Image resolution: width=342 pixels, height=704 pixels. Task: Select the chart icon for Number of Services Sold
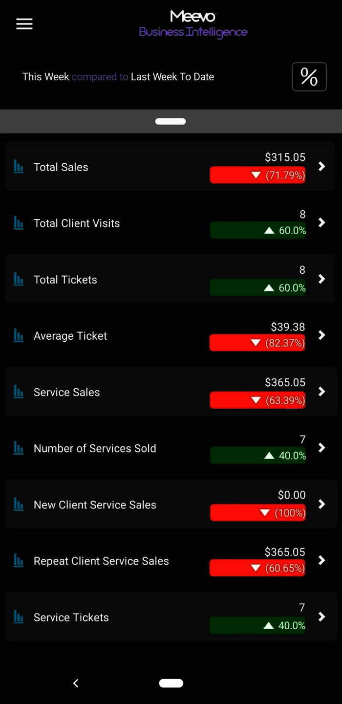(18, 448)
